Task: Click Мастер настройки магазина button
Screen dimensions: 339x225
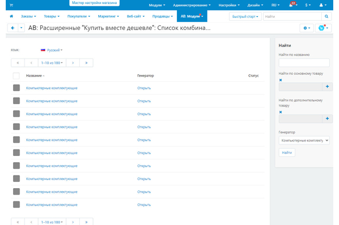Action: 94,3
